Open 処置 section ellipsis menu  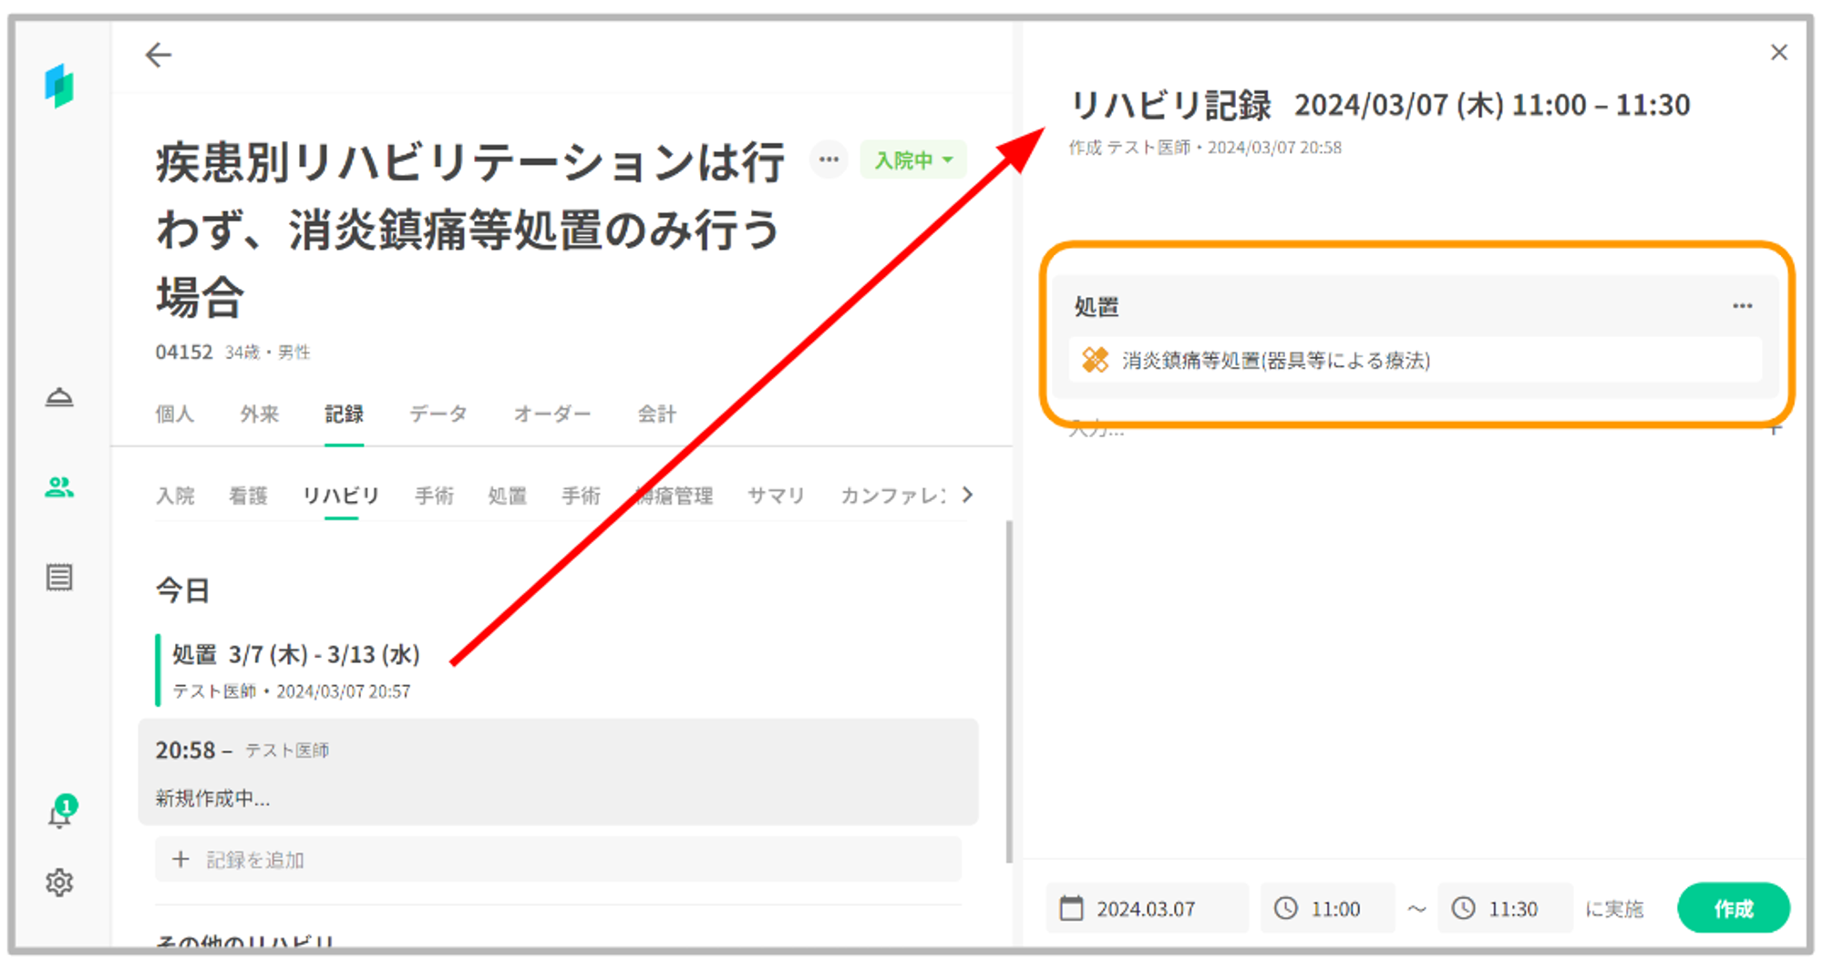(1742, 306)
